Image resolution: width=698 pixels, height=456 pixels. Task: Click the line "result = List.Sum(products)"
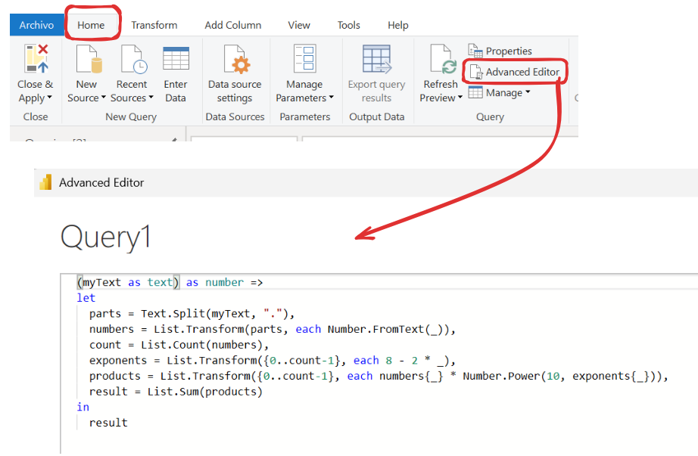click(x=176, y=392)
